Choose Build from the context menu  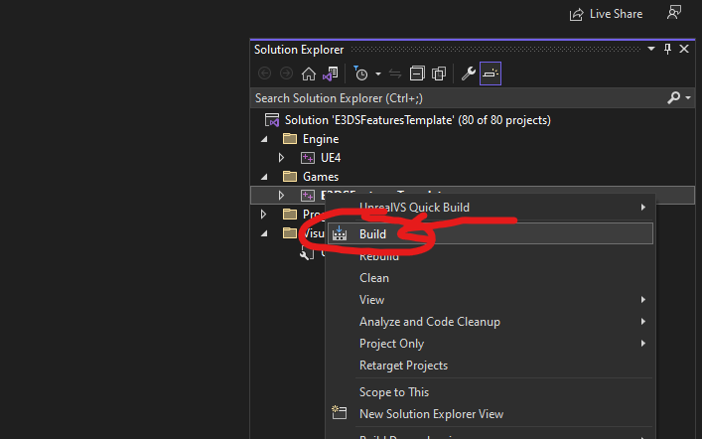(x=491, y=233)
